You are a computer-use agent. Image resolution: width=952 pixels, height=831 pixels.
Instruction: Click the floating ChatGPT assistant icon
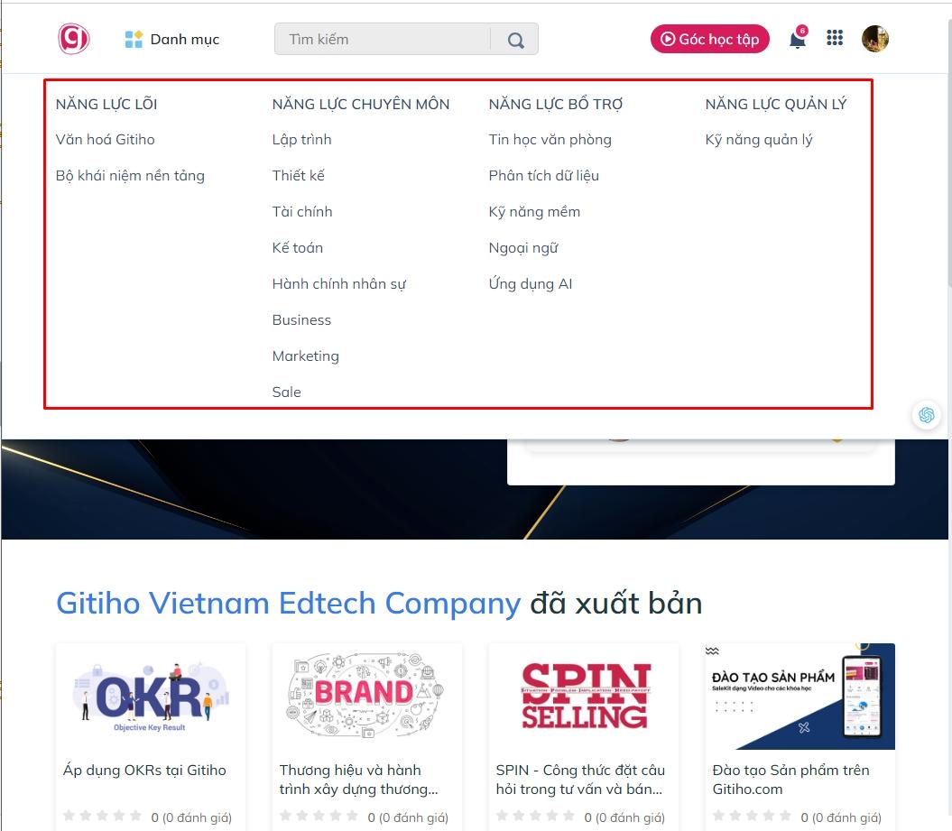point(927,415)
